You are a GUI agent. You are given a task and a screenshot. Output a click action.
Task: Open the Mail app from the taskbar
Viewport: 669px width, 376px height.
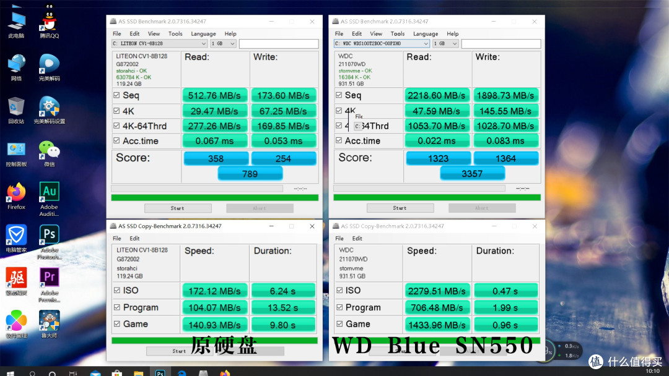[95, 373]
